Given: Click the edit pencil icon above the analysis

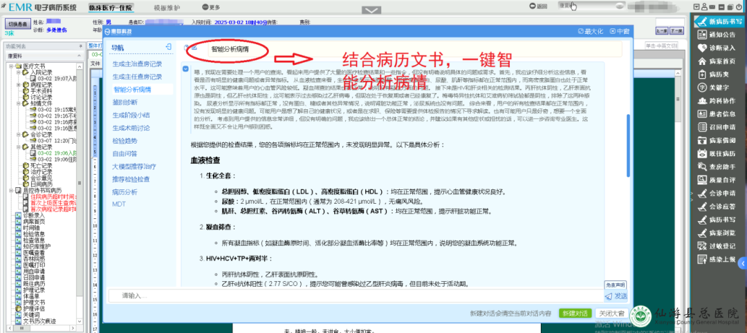Looking at the screenshot, I should point(194,48).
